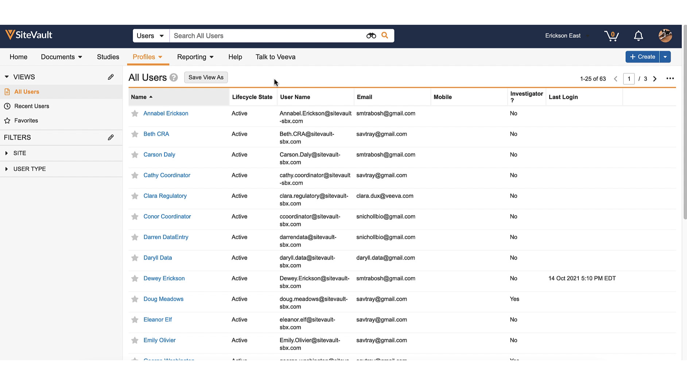Open the shopping cart icon
The width and height of the screenshot is (687, 385).
point(612,36)
